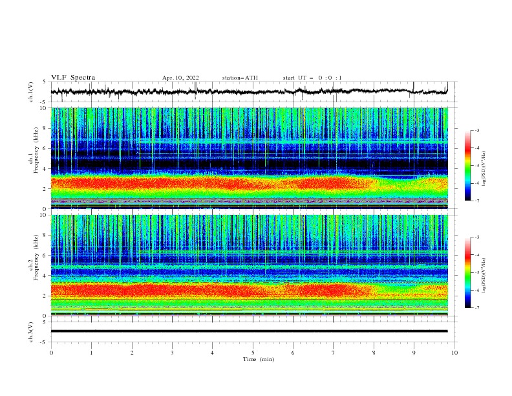
Task: Select the date text "Apr. 10, 2022"
Action: point(180,78)
